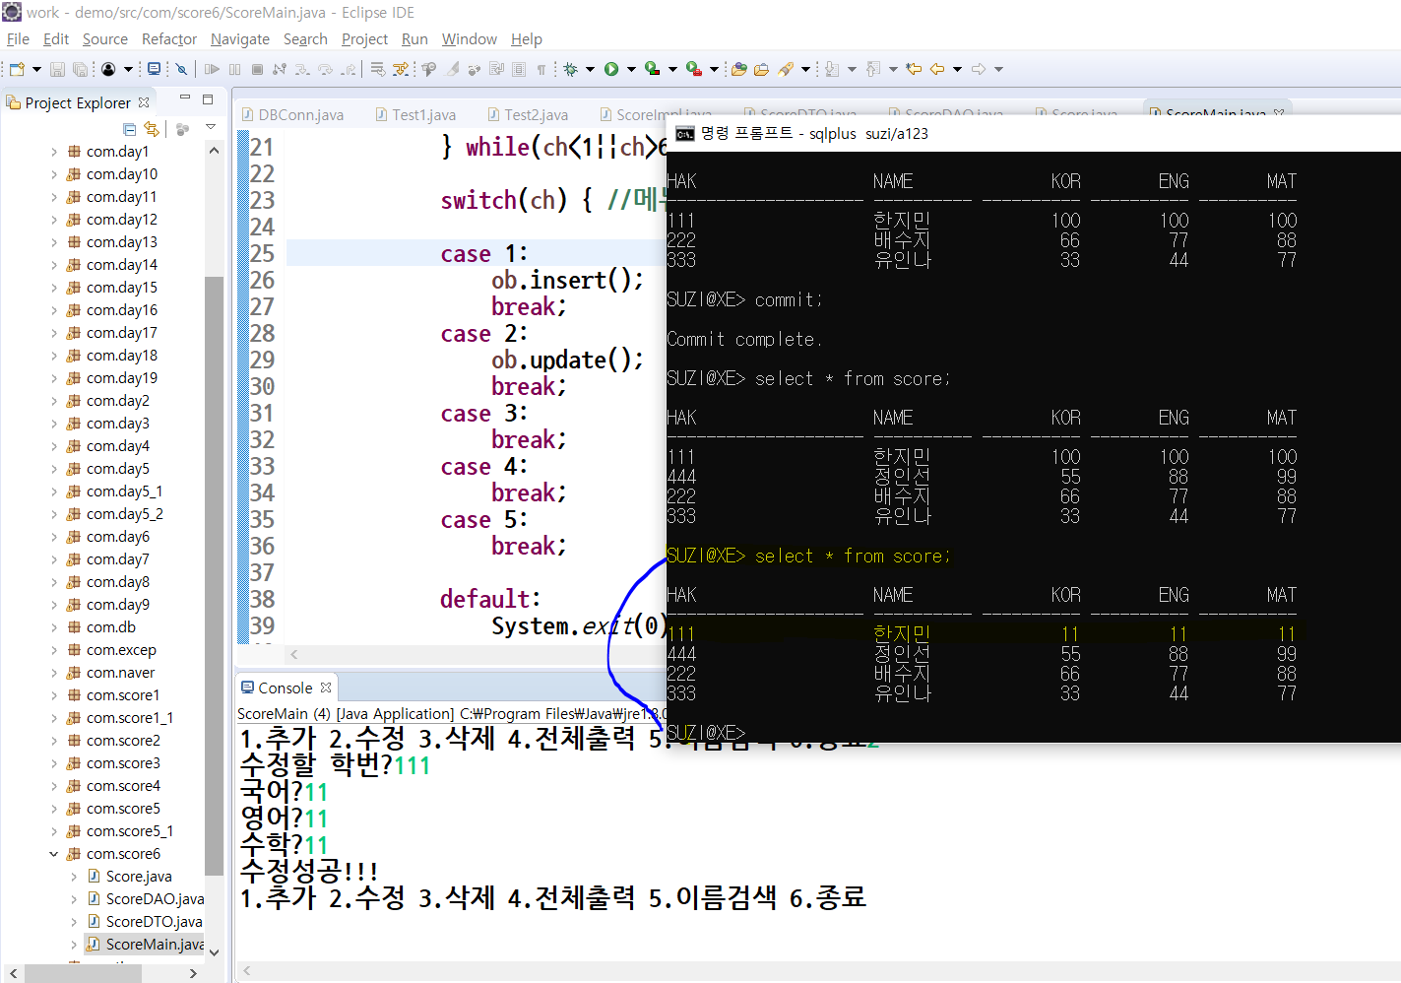Click Collapse All in Project Explorer
Viewport: 1401px width, 983px height.
click(130, 129)
